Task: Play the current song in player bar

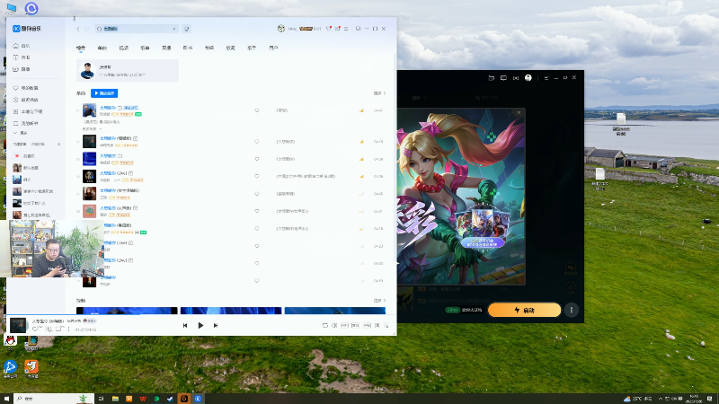Action: (x=200, y=325)
